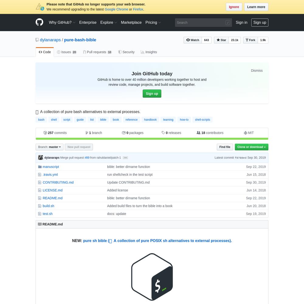This screenshot has height=304, width=304.
Task: Dismiss the Join GitHub today banner
Action: (x=257, y=71)
